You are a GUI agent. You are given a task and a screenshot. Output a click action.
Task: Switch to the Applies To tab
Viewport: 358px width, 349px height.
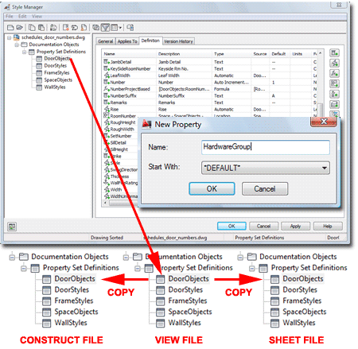point(127,41)
